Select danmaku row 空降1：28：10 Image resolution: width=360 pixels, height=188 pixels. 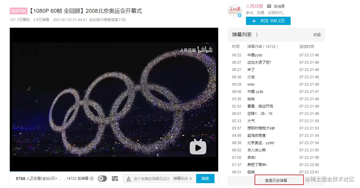[276, 114]
